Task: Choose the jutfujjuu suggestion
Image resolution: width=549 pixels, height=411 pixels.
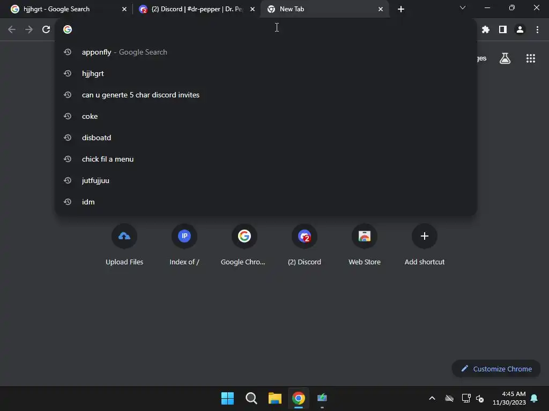Action: click(266, 180)
